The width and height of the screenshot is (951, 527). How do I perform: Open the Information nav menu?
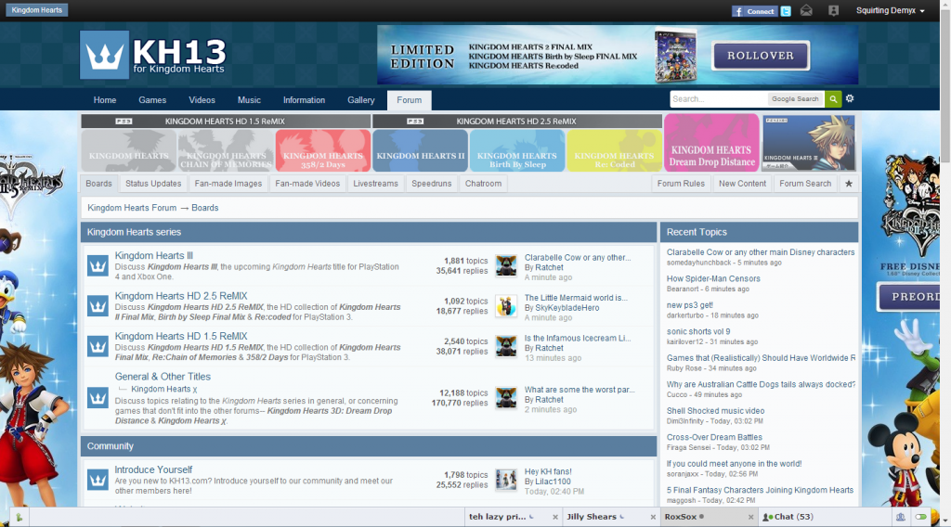(x=304, y=100)
